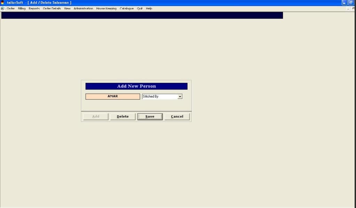Minimize the tailorSoft main window

coord(345,2)
